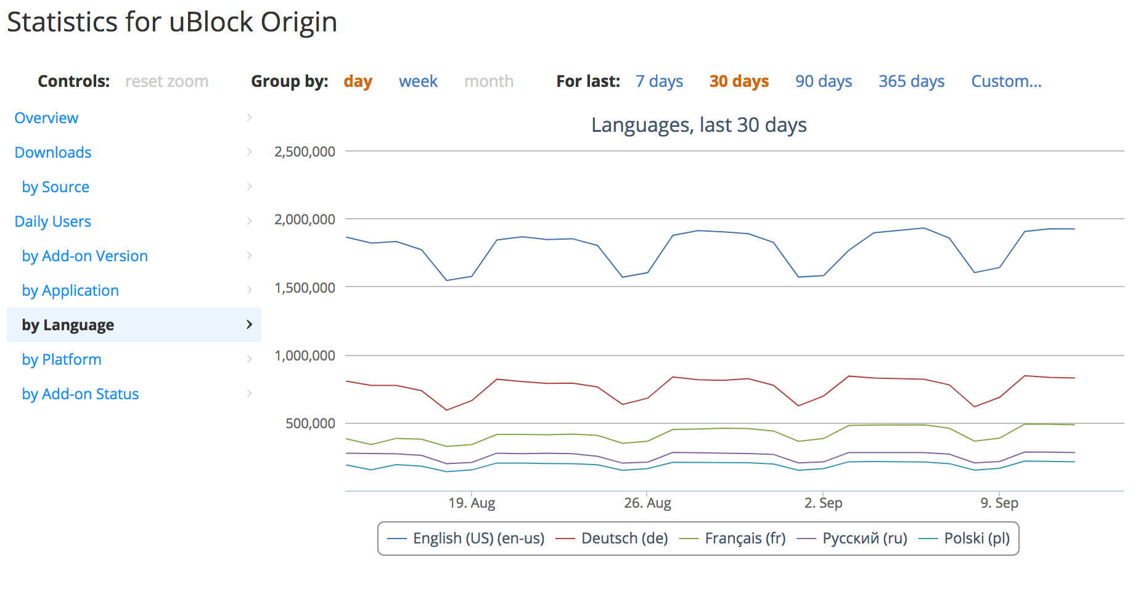
Task: Click the by Language chevron arrow
Action: point(249,325)
